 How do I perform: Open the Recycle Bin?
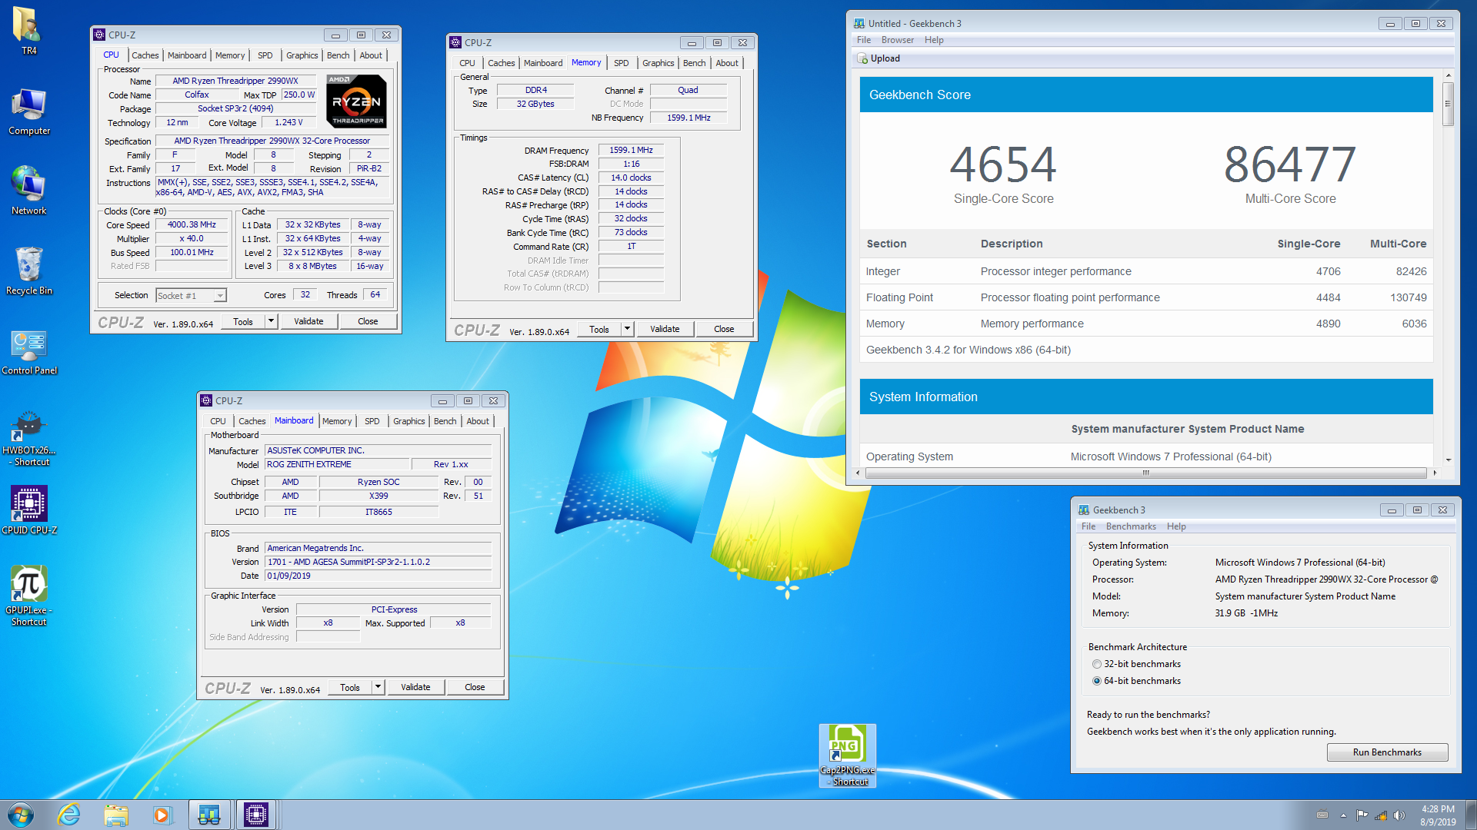coord(28,271)
